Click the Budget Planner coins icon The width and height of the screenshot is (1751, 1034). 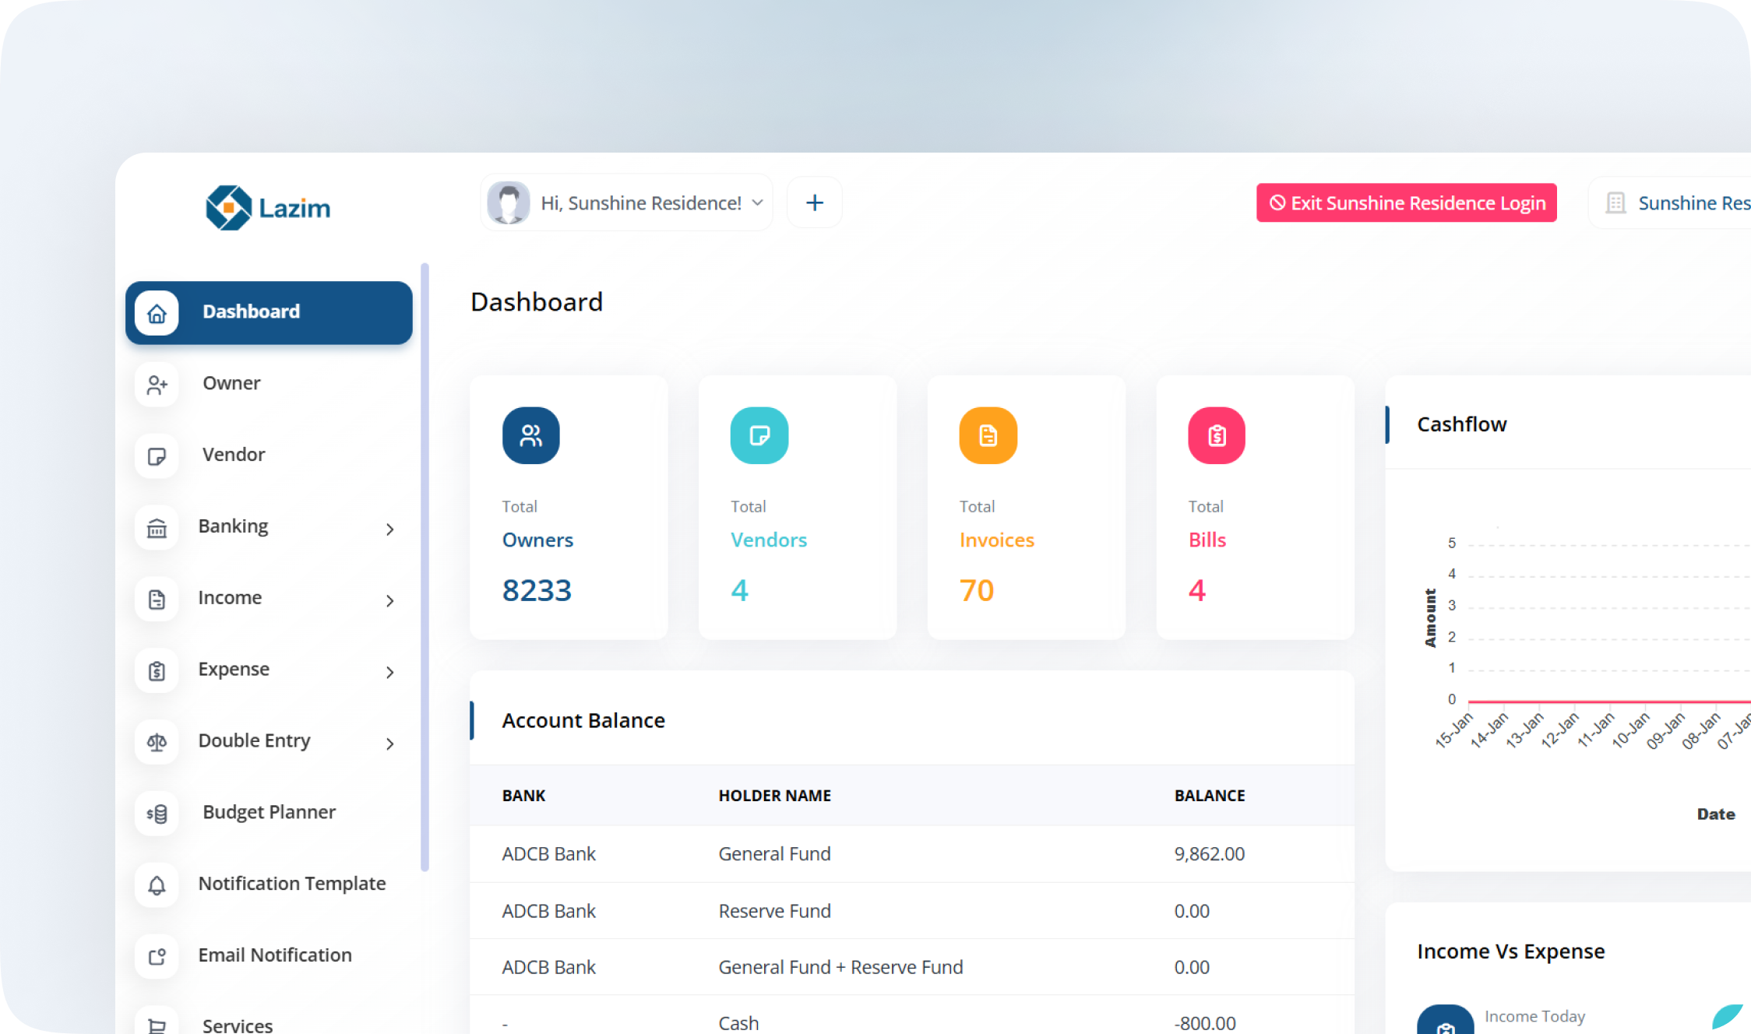coord(157,814)
